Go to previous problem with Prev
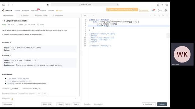 (60, 104)
